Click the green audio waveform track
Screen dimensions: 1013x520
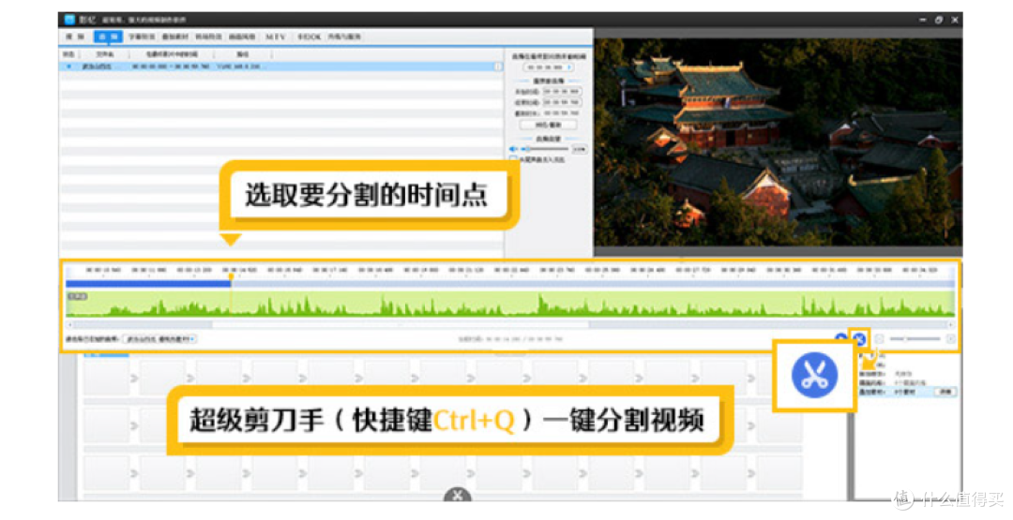click(510, 304)
